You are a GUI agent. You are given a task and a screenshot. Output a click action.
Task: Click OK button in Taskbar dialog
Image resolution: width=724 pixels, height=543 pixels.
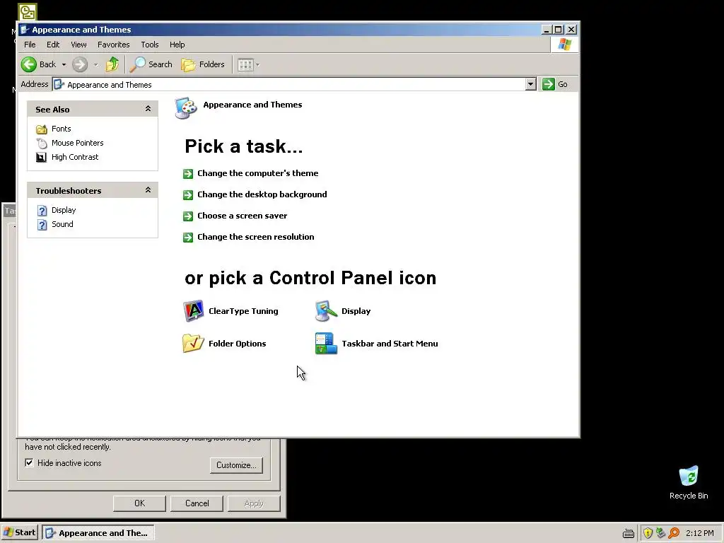(139, 503)
